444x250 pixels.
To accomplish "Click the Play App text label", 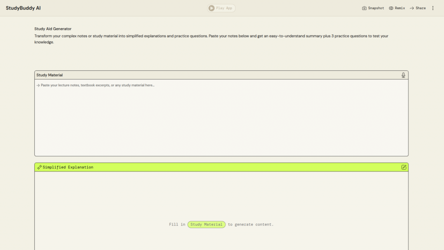I will [x=224, y=8].
